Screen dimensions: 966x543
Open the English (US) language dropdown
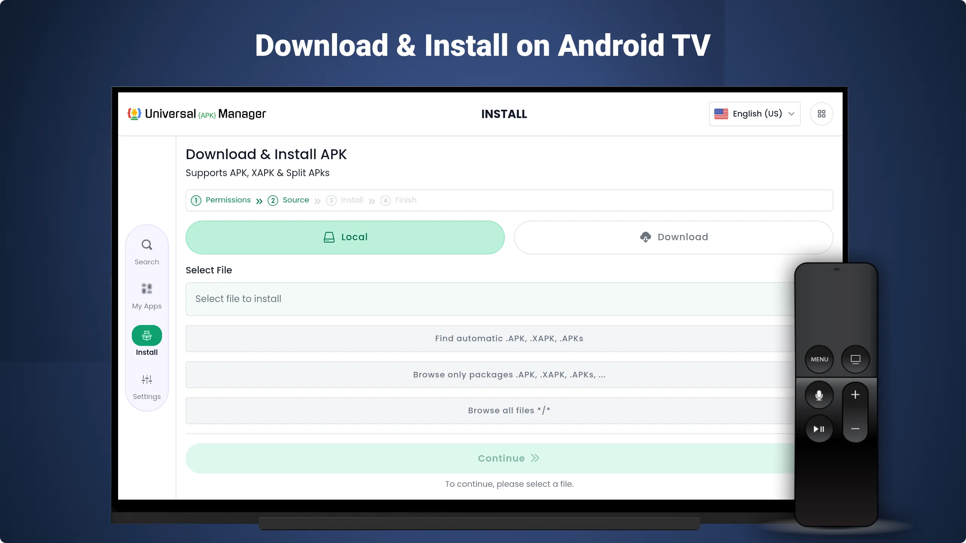tap(754, 114)
